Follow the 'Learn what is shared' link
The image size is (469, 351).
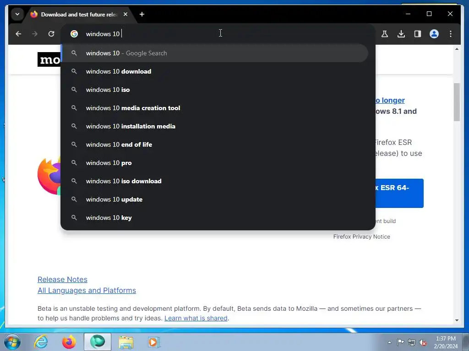(x=196, y=318)
